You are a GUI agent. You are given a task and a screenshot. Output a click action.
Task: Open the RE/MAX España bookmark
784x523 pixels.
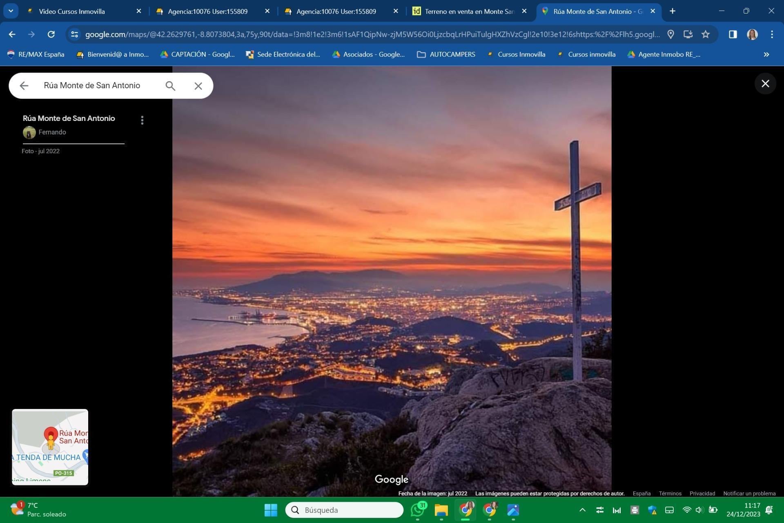[36, 54]
